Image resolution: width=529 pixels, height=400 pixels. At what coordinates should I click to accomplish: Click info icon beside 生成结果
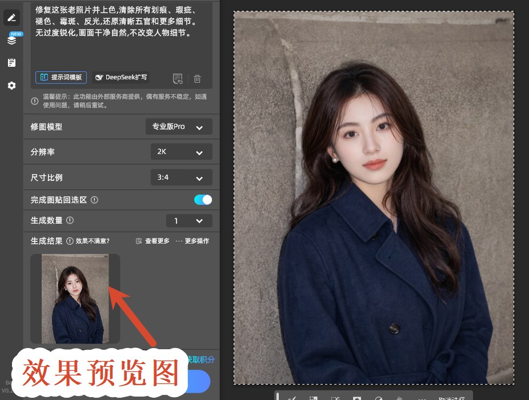point(70,241)
